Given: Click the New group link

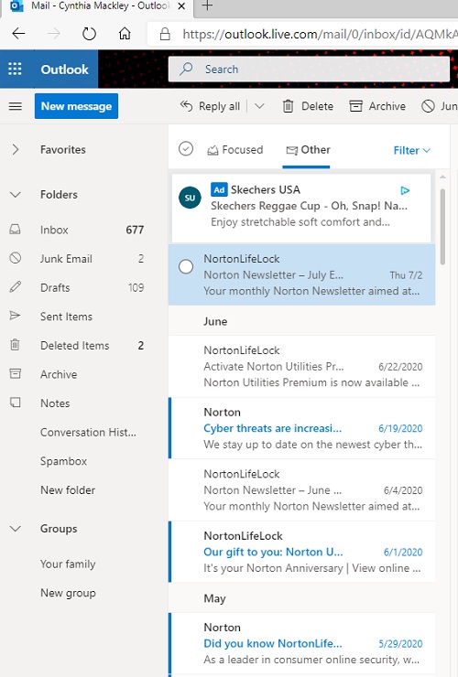Looking at the screenshot, I should click(68, 593).
